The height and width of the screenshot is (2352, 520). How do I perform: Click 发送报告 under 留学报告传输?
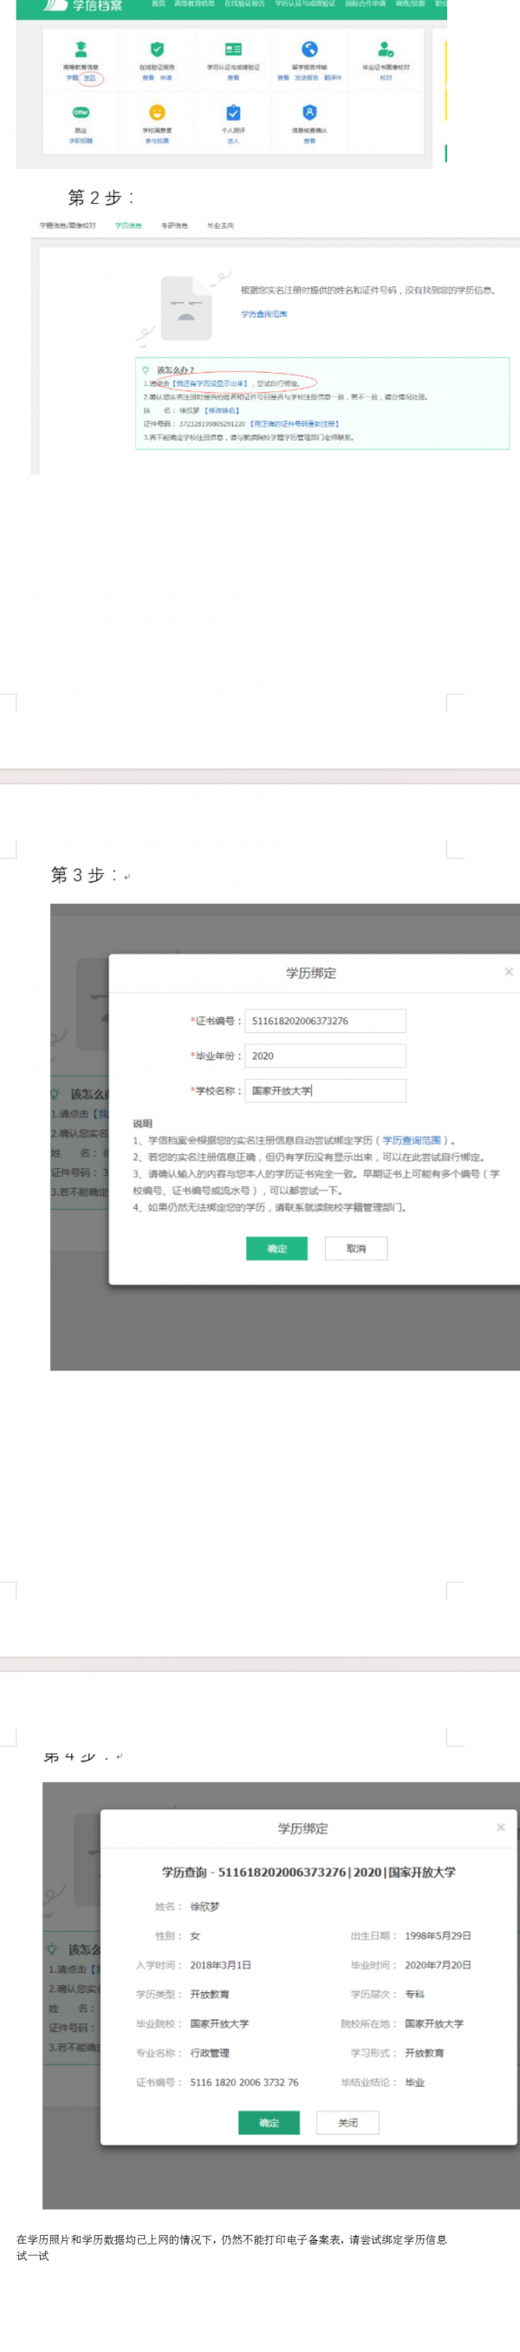click(307, 79)
